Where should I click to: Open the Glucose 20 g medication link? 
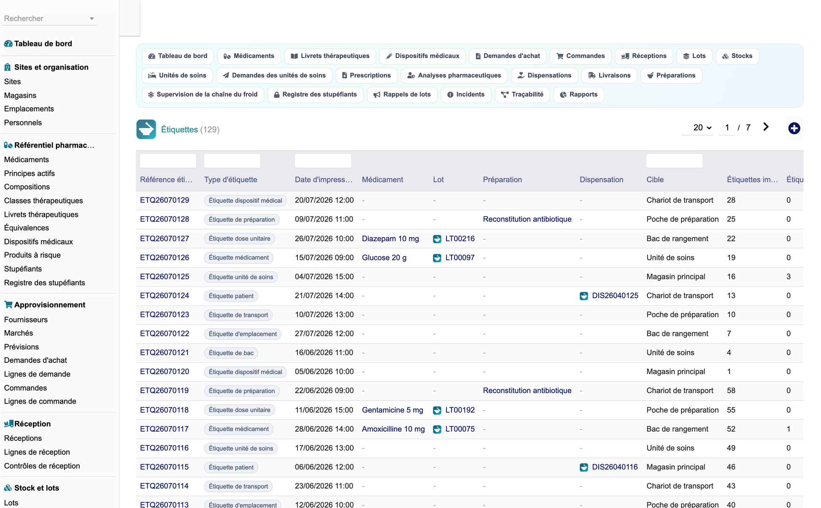tap(384, 258)
